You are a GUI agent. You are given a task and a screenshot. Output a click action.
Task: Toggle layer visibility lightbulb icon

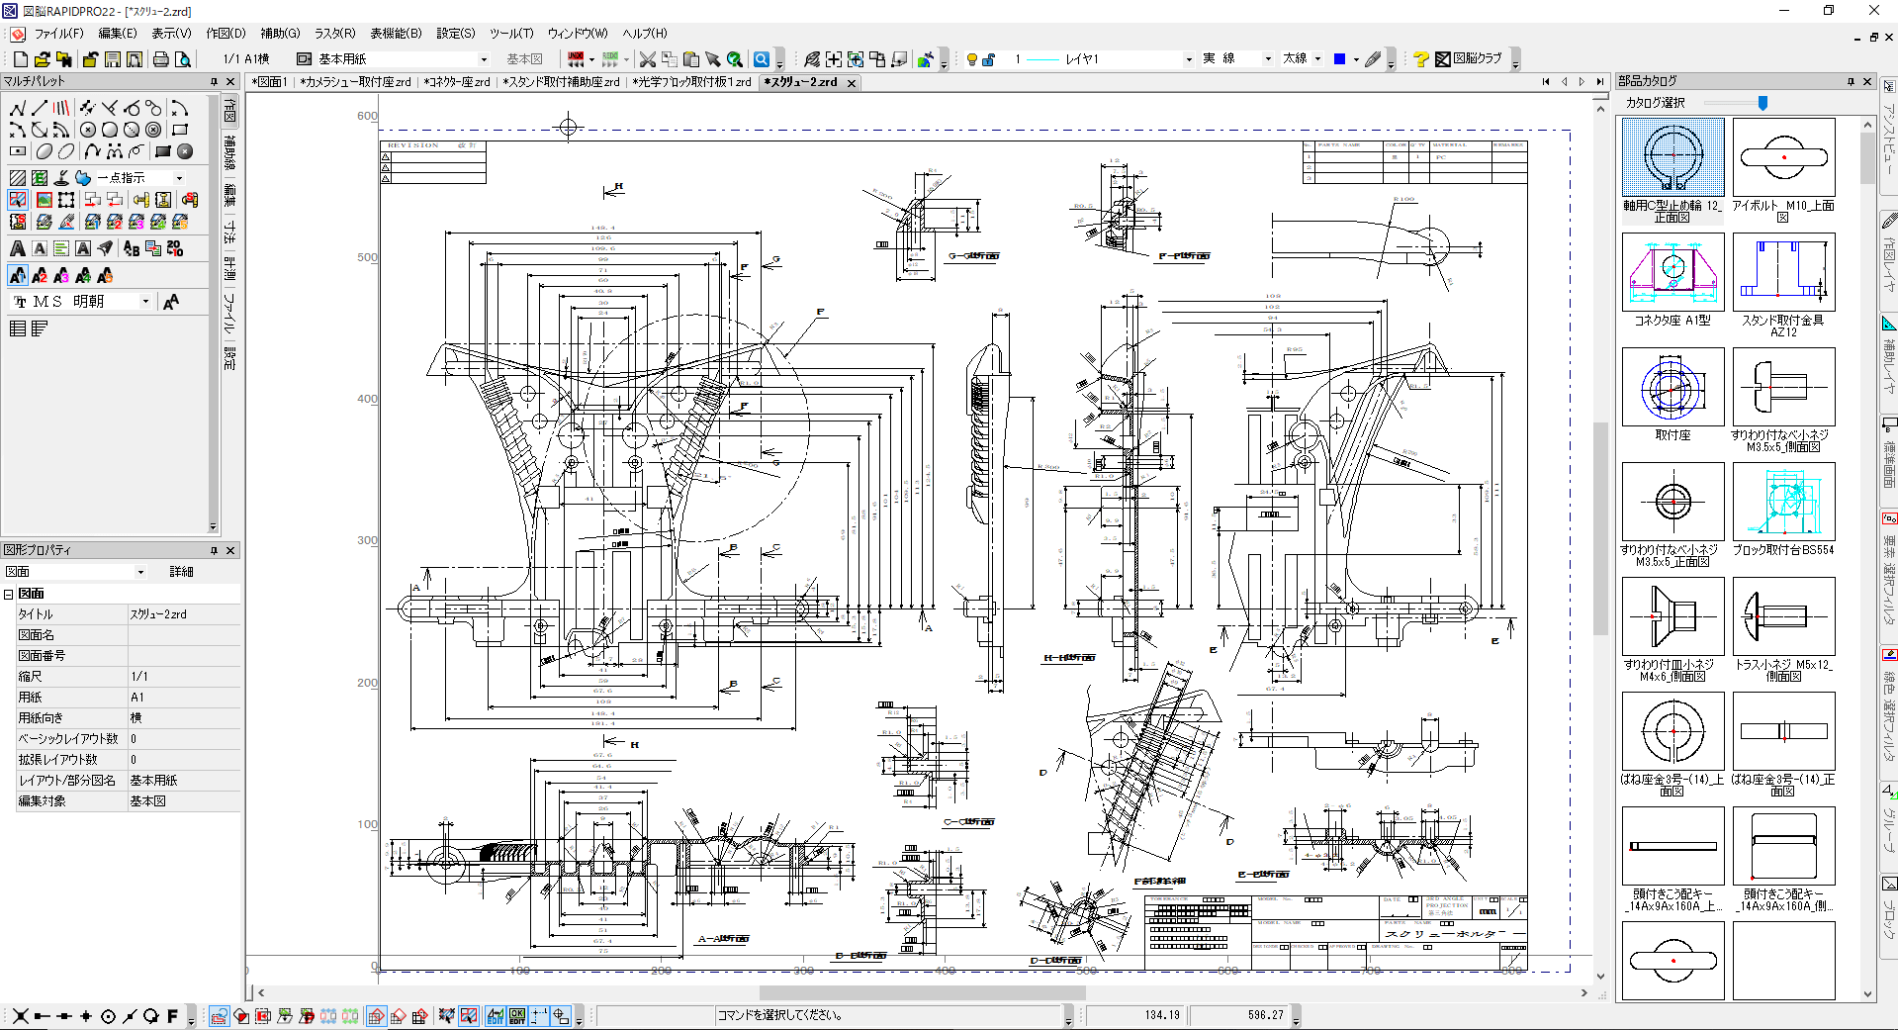[x=971, y=59]
